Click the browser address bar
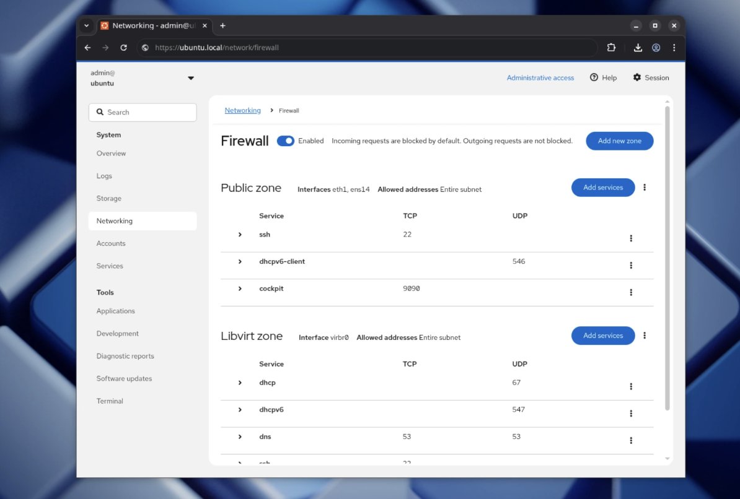This screenshot has height=499, width=740. pos(372,47)
